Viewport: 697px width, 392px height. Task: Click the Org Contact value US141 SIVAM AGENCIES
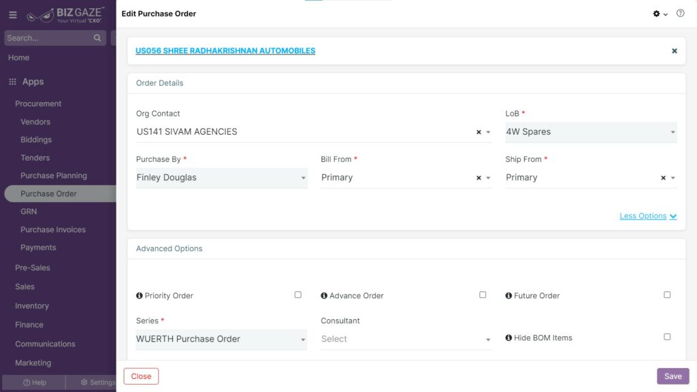(x=187, y=132)
